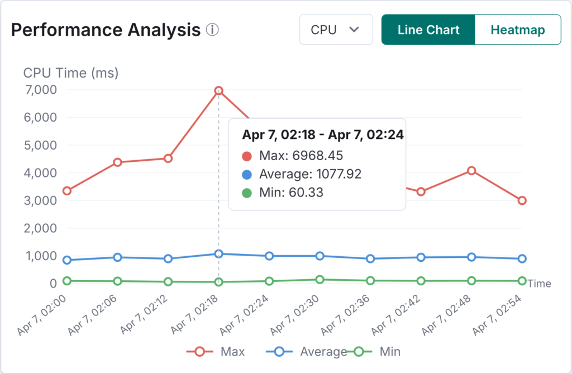This screenshot has width=572, height=374.
Task: Click the Max data point at 02:54
Action: tap(522, 200)
